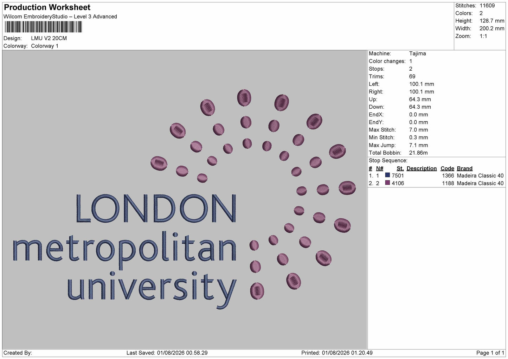Click the Trims value 69

tap(412, 77)
